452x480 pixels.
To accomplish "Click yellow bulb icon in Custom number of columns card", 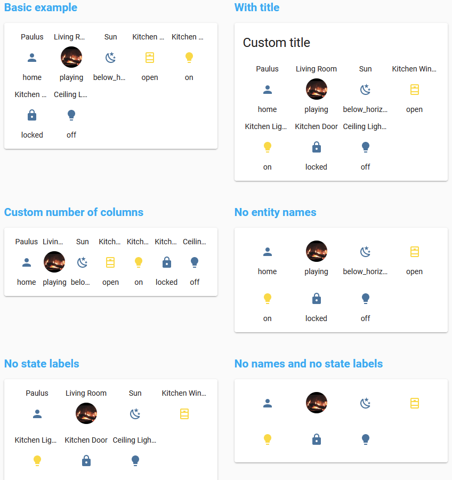I will [139, 262].
